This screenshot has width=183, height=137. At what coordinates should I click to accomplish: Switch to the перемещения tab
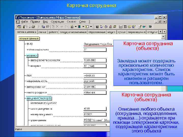(137, 32)
